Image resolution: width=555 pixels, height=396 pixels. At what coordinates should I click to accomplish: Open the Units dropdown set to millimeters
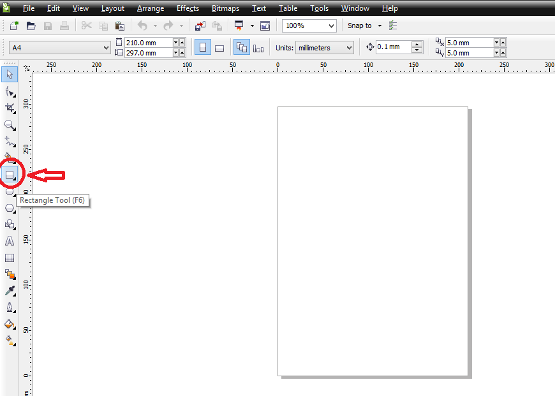(x=324, y=47)
